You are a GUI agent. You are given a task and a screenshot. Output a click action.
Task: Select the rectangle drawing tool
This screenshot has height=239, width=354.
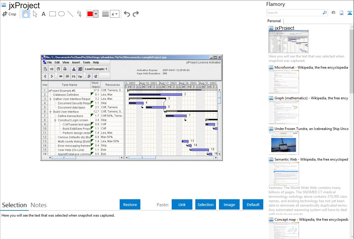[x=52, y=14]
